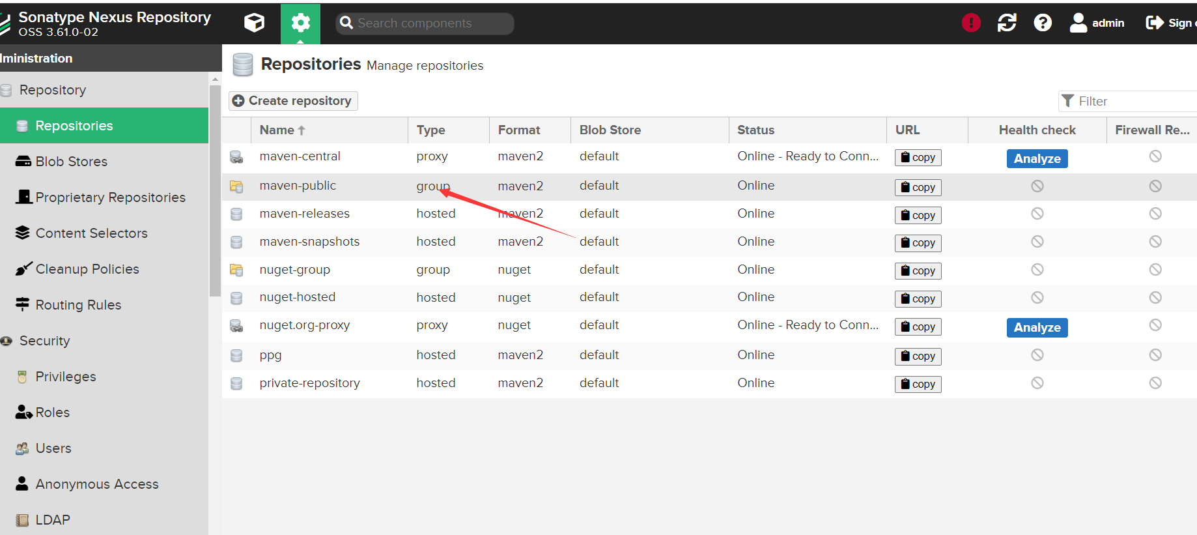Click the nuget-hosted database icon
Image resolution: width=1197 pixels, height=535 pixels.
(x=236, y=298)
